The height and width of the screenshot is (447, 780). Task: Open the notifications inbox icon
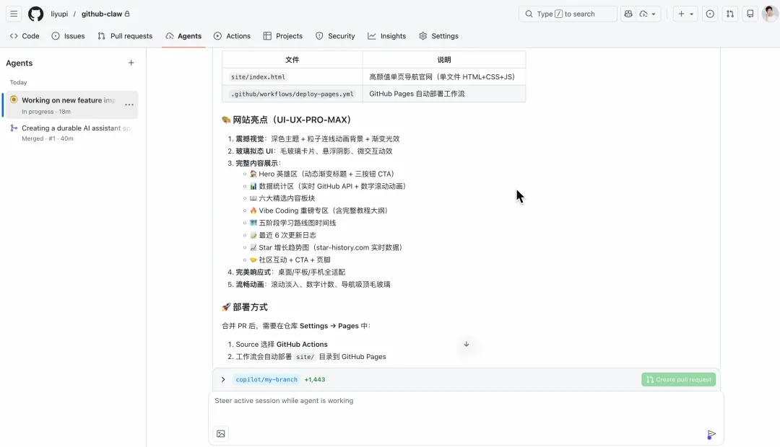coord(748,13)
